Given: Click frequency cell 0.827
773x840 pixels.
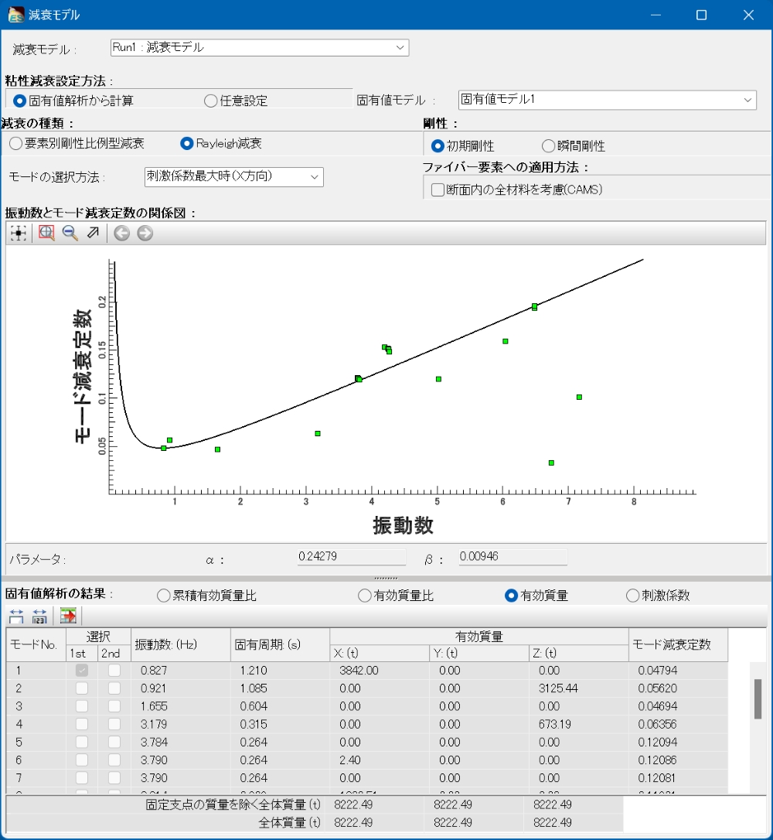Looking at the screenshot, I should [x=180, y=670].
